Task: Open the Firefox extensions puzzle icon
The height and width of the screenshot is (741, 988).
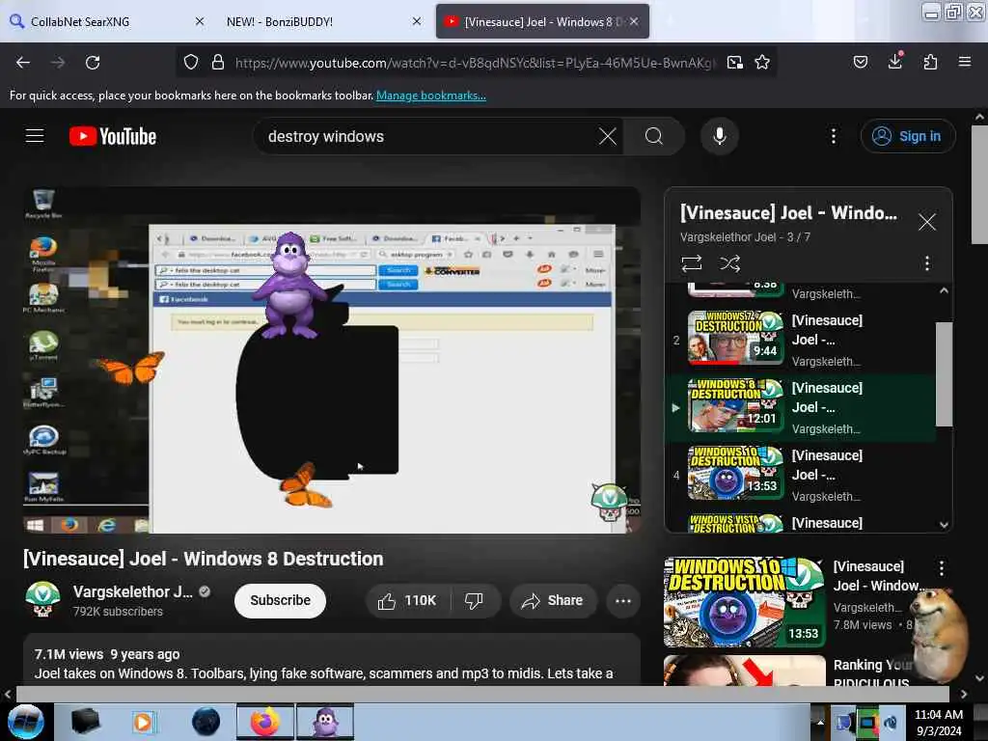Action: [930, 62]
